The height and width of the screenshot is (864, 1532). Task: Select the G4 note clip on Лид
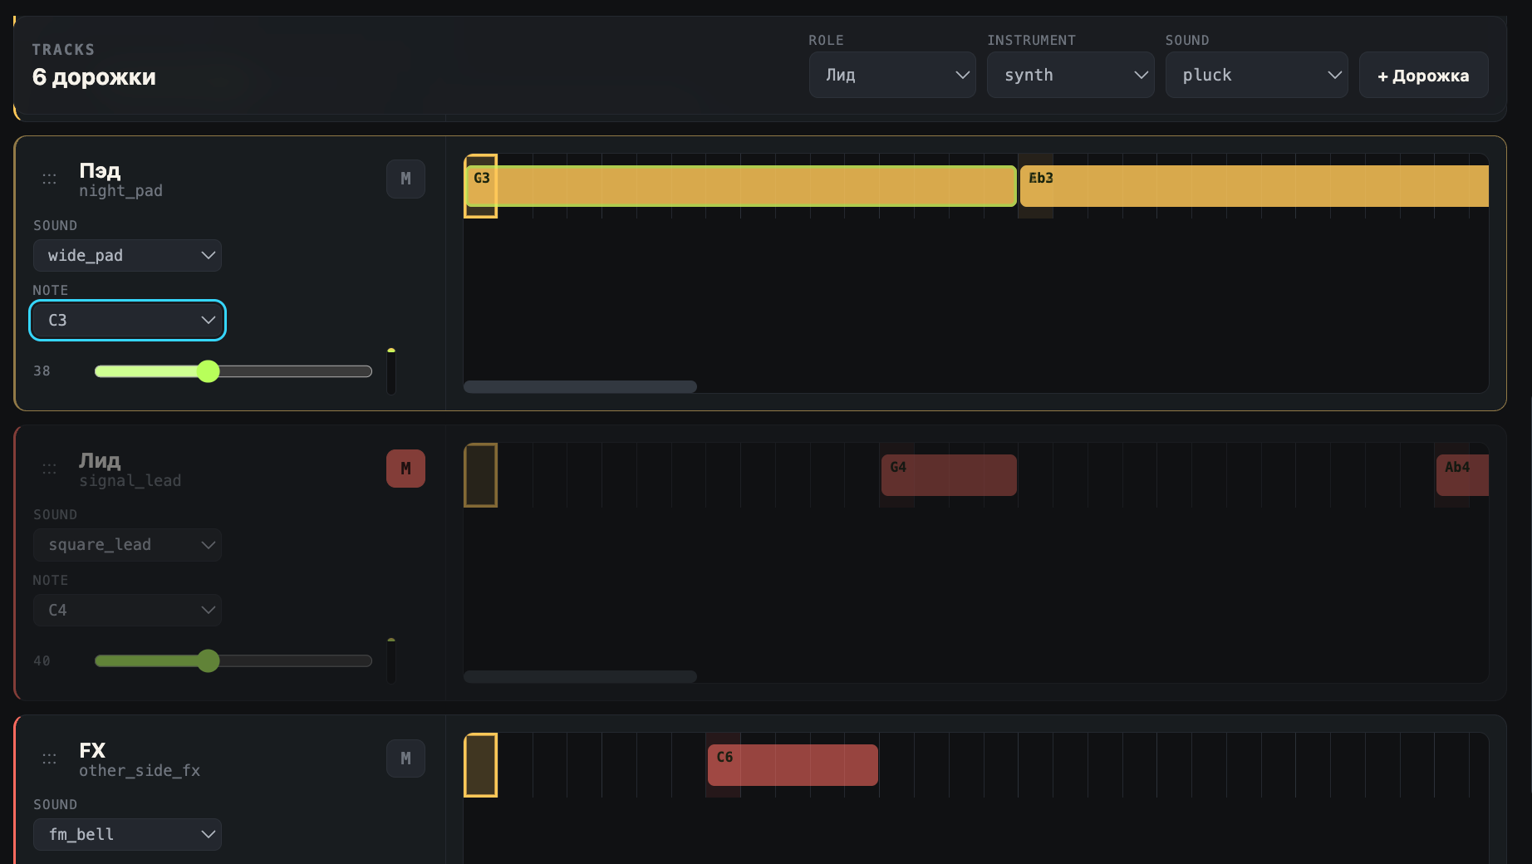[x=949, y=475]
